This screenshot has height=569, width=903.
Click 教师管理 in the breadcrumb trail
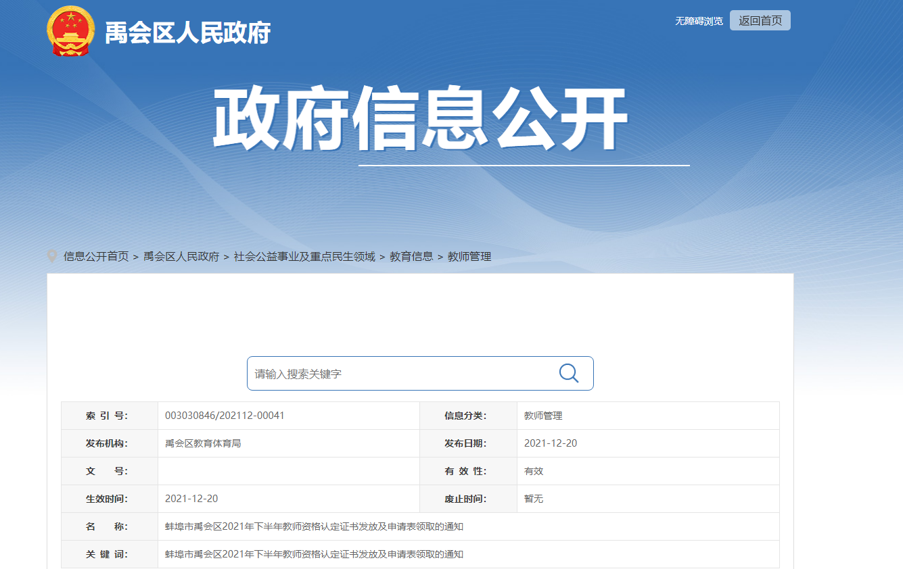tap(469, 257)
